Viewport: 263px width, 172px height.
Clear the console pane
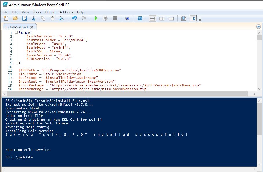[x=61, y=18]
